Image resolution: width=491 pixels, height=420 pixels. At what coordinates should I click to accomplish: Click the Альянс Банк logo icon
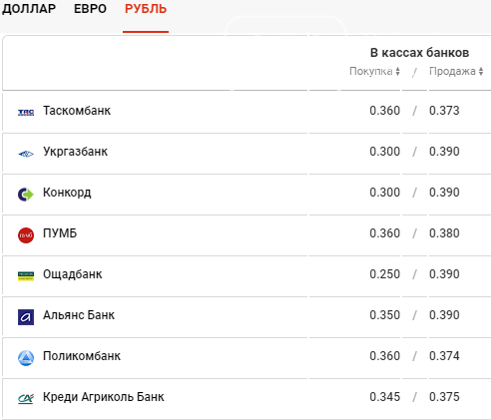(x=26, y=317)
